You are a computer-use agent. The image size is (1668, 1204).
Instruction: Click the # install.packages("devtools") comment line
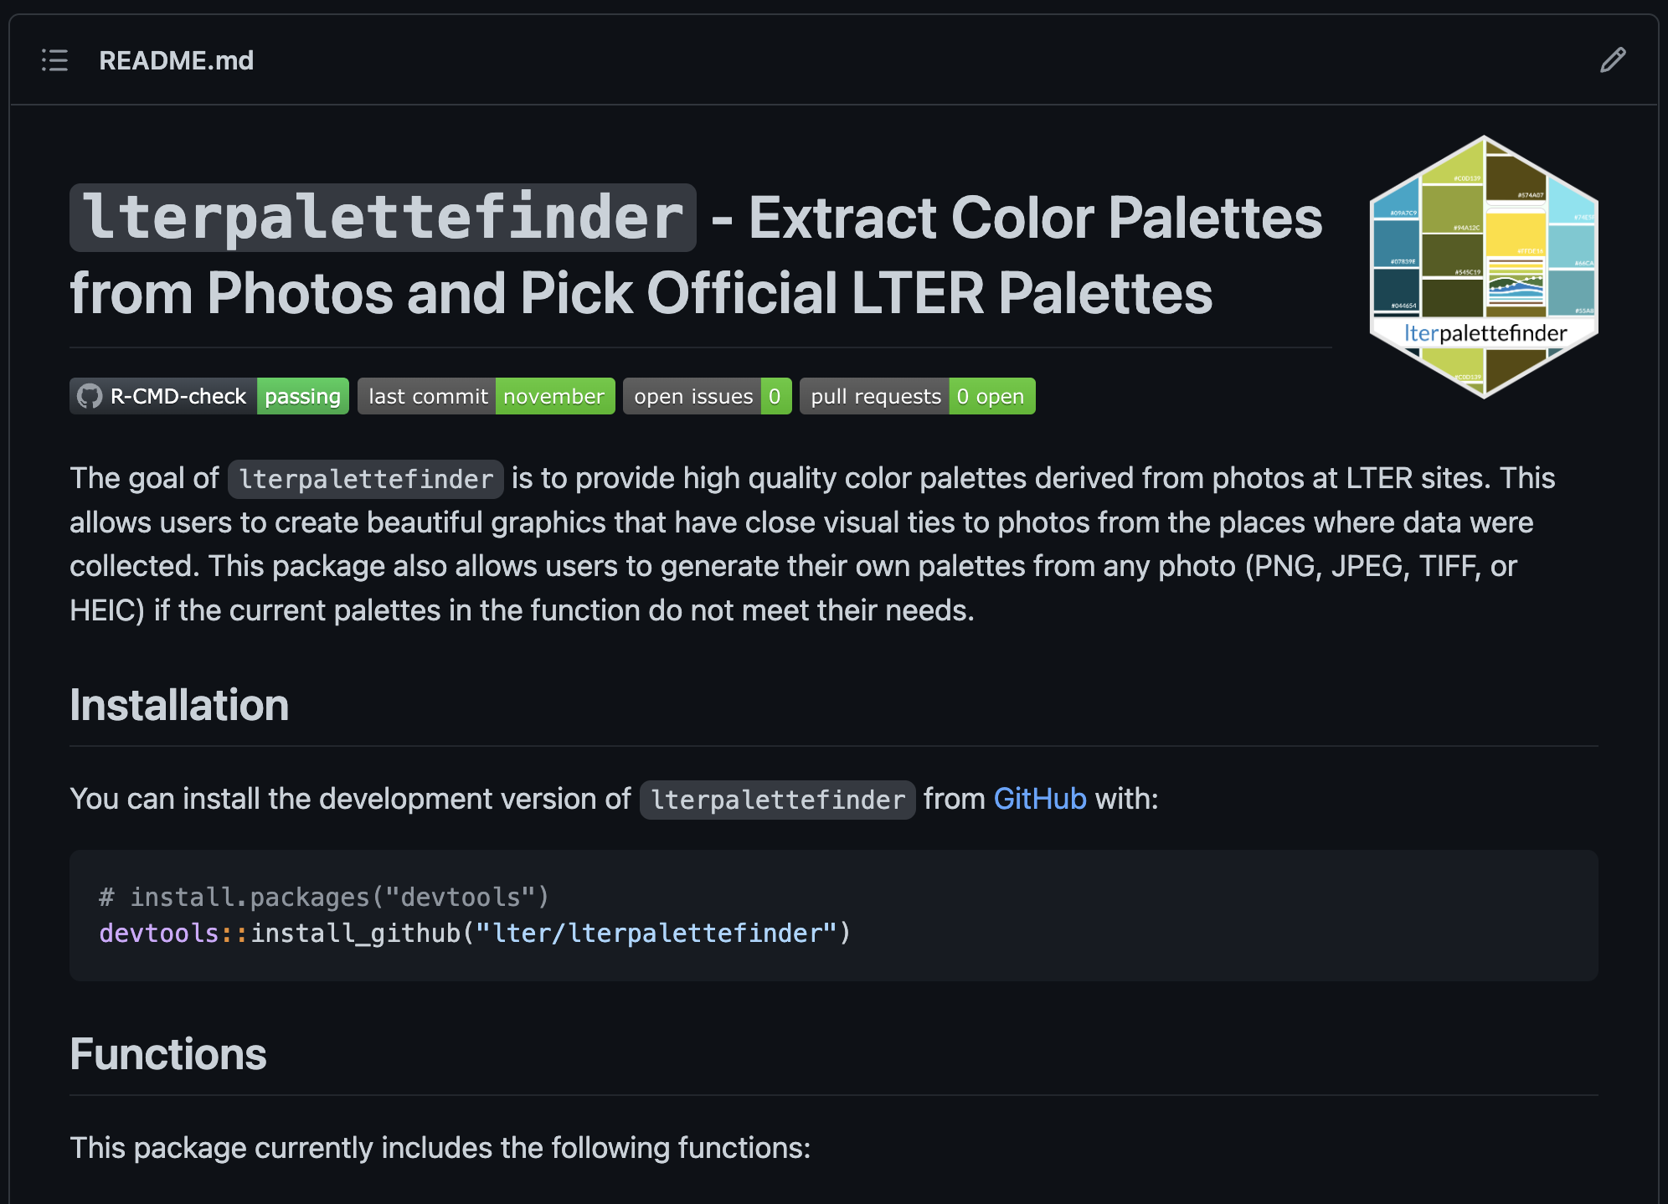[324, 898]
